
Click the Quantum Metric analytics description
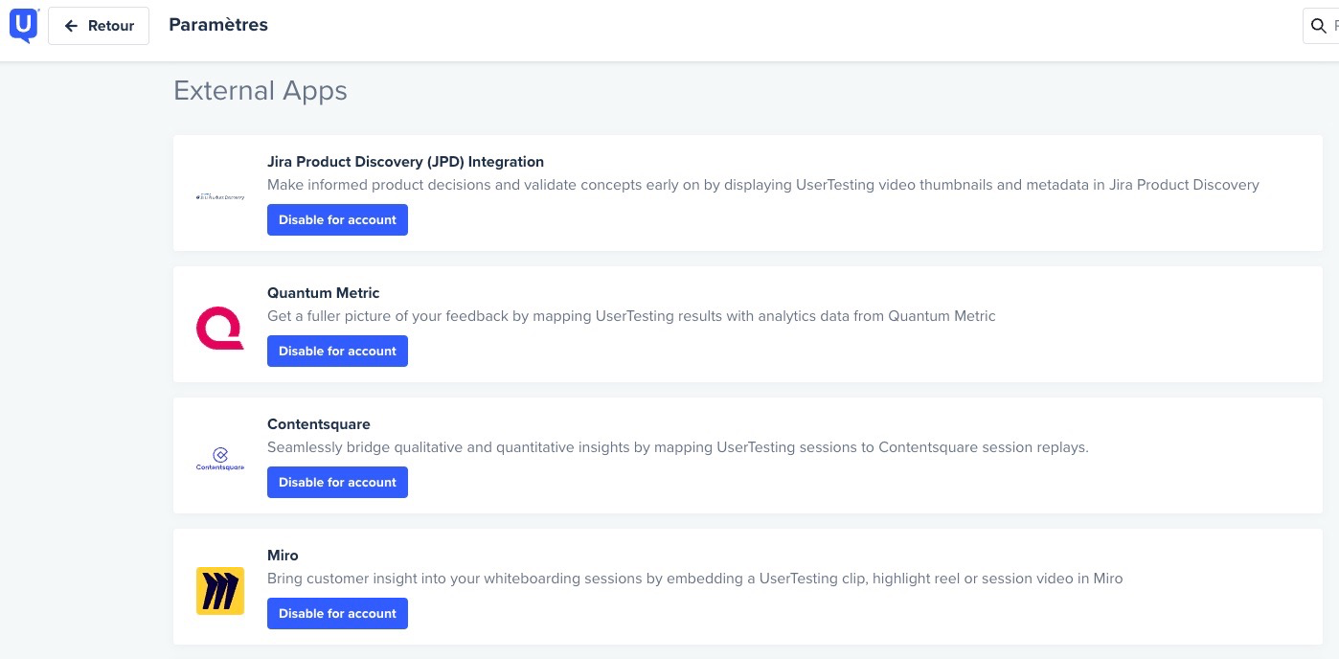pyautogui.click(x=631, y=316)
